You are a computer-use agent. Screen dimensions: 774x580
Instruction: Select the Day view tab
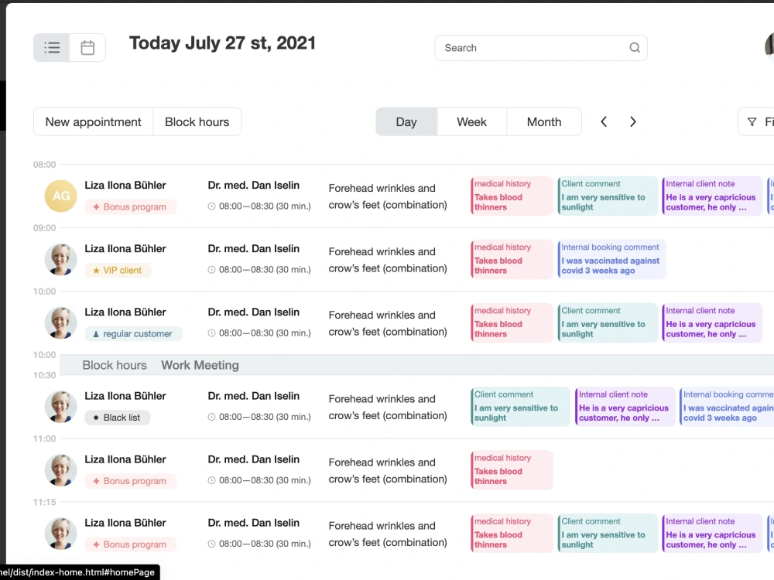click(x=406, y=122)
